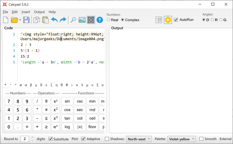Insert the cot function
This screenshot has width=233, height=144.
coord(80,118)
